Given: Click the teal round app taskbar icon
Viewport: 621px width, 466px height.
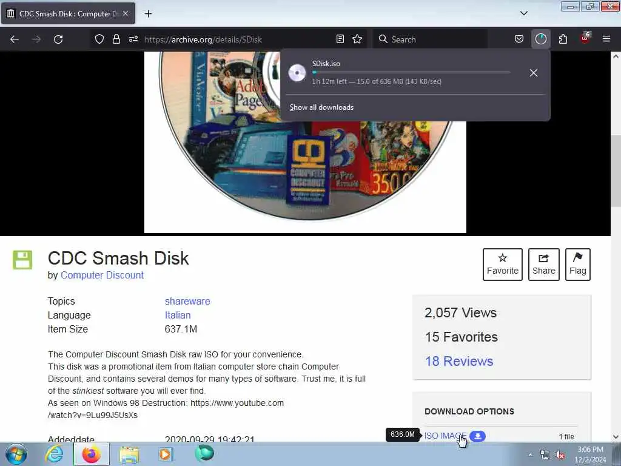Looking at the screenshot, I should click(204, 453).
